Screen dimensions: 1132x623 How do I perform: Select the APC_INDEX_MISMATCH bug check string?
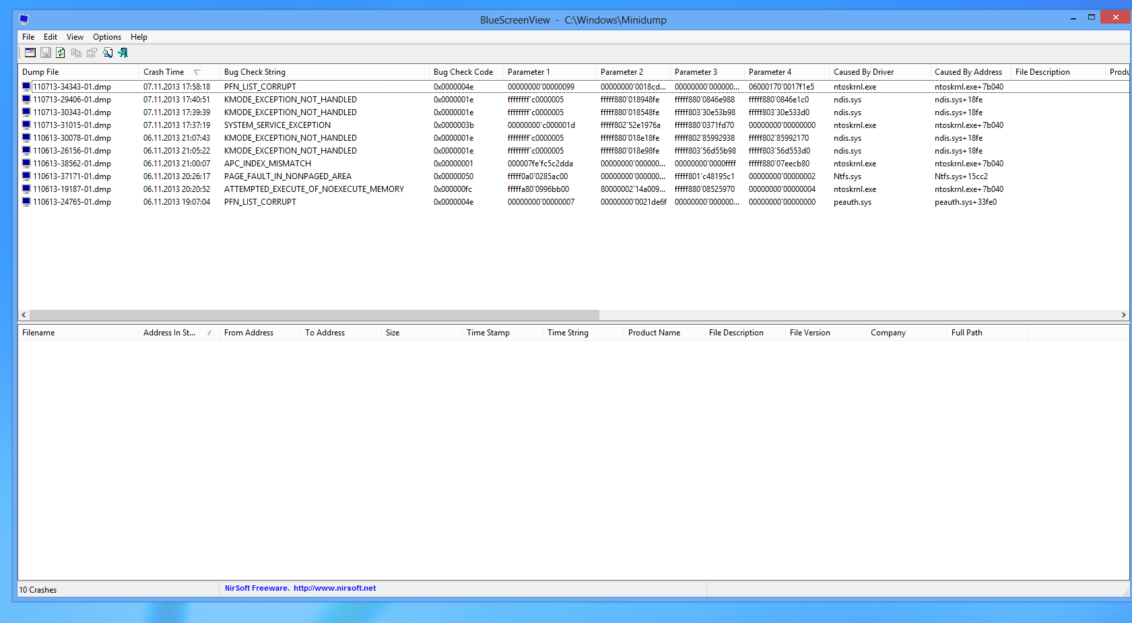point(267,164)
